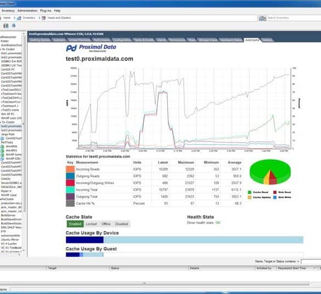Select AutoDeployCluster in the inventory tree

pyautogui.click(x=11, y=45)
